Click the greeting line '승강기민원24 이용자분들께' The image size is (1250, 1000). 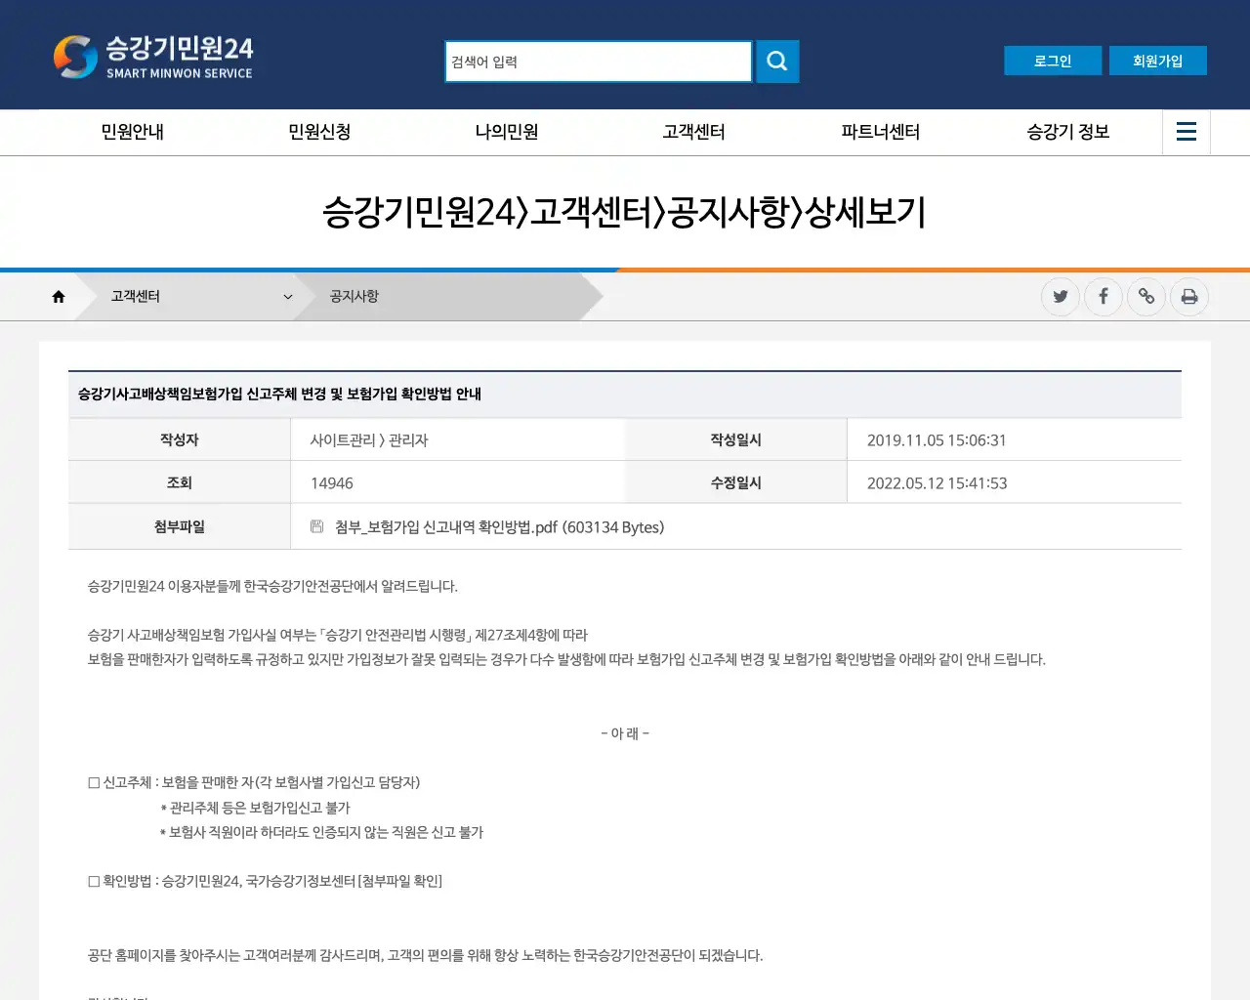pyautogui.click(x=272, y=587)
